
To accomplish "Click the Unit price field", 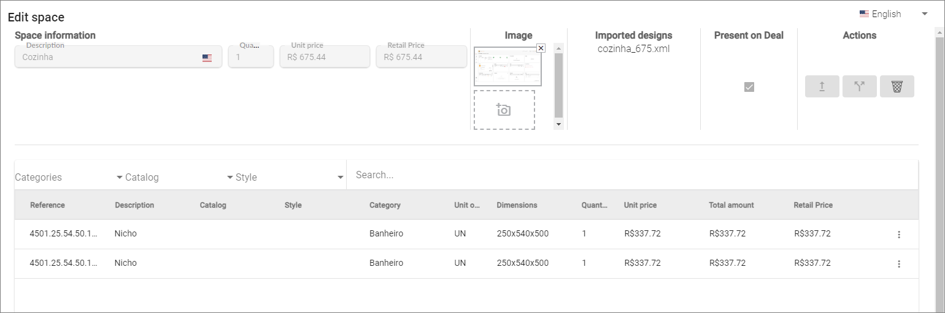I will pos(325,56).
